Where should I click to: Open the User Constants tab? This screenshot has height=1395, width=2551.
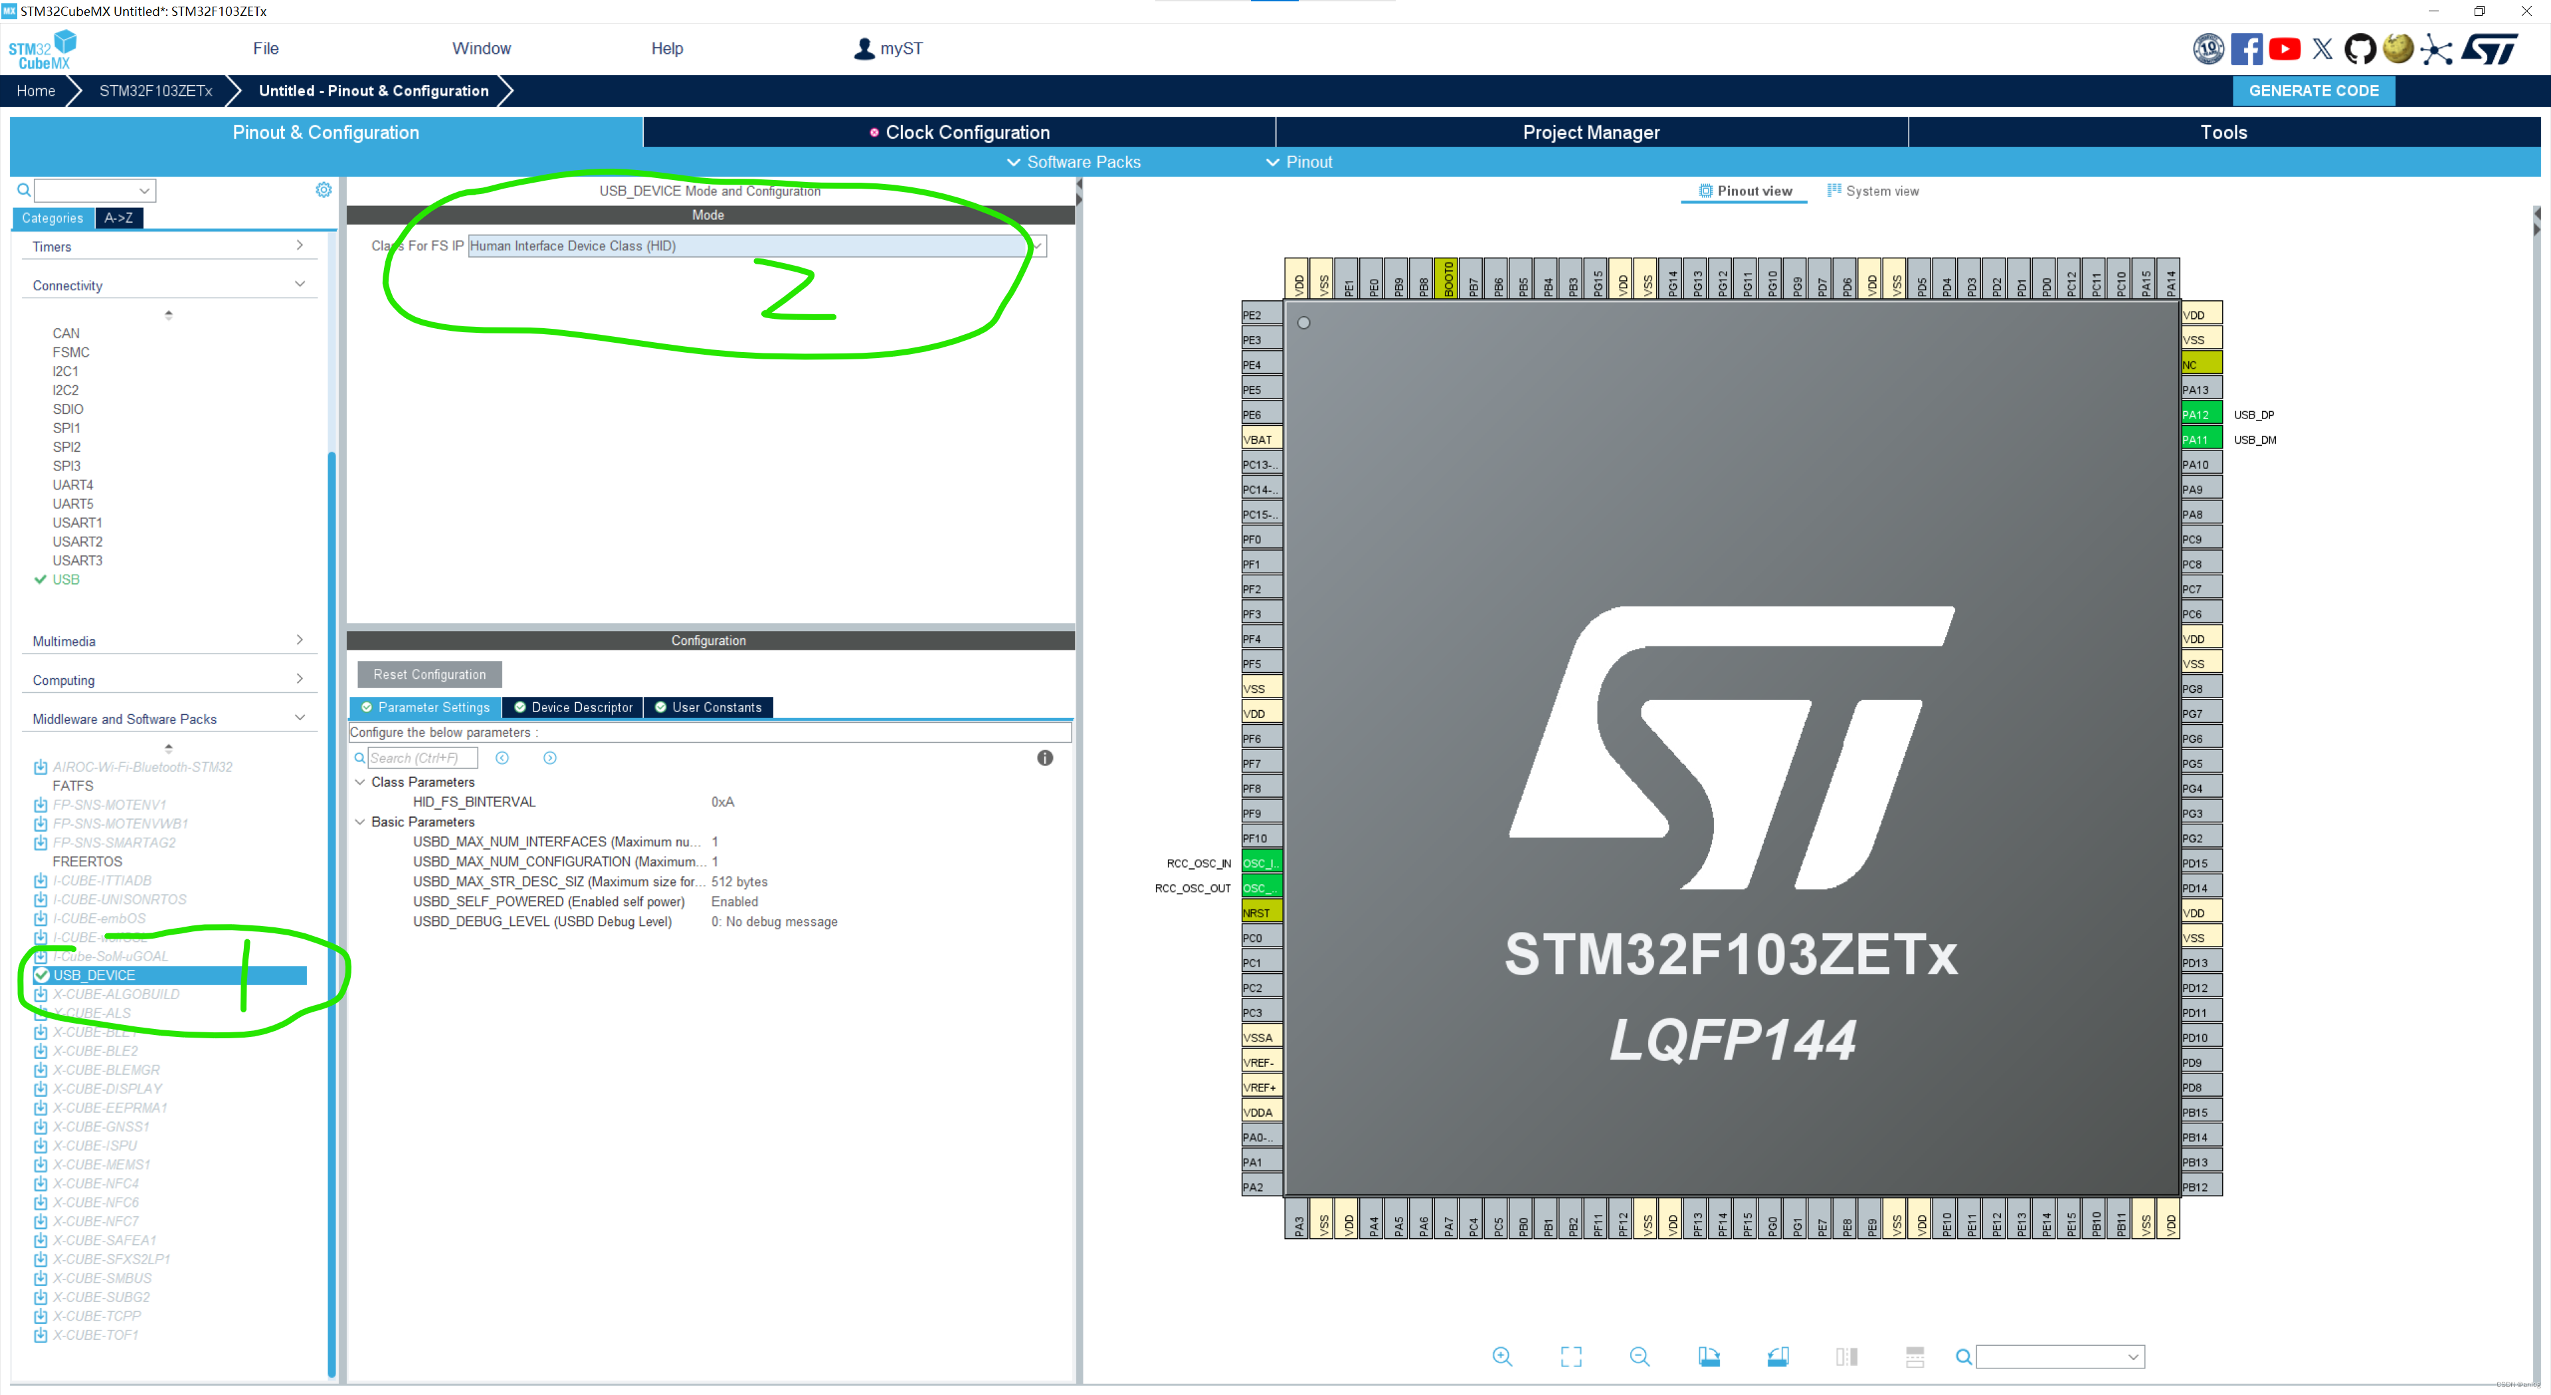point(708,707)
